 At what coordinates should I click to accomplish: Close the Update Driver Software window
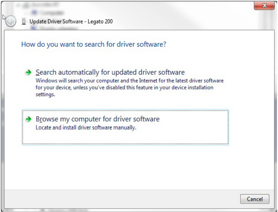coord(264,5)
